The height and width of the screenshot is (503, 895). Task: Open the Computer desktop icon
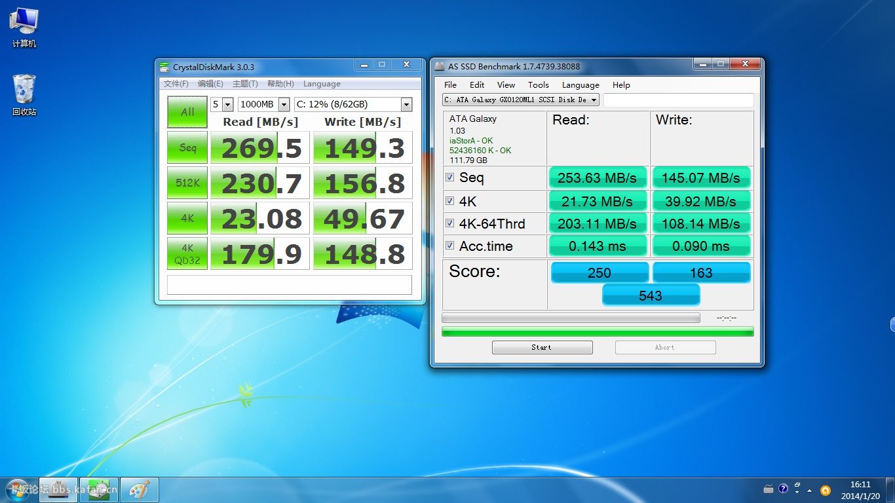click(24, 28)
